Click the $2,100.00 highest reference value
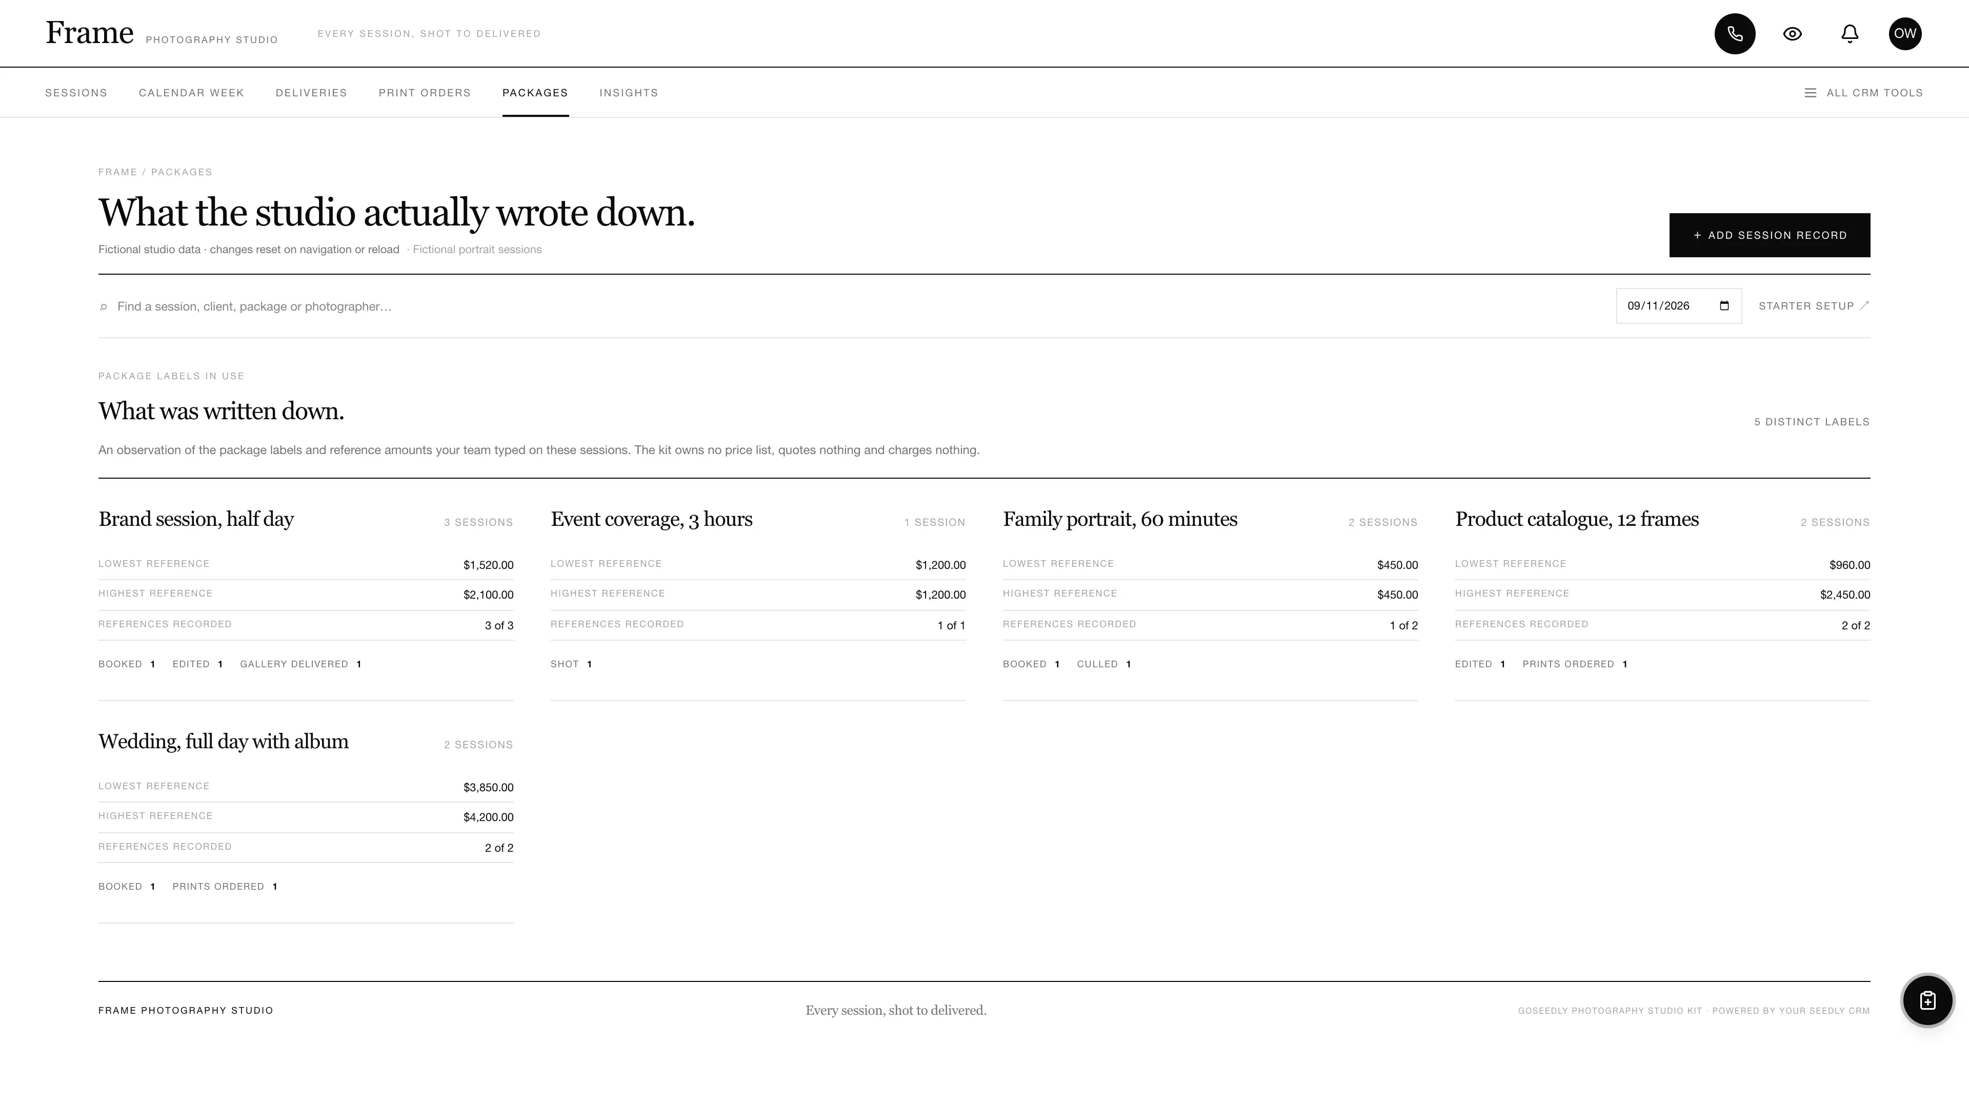Viewport: 1969px width, 1107px height. [x=488, y=594]
